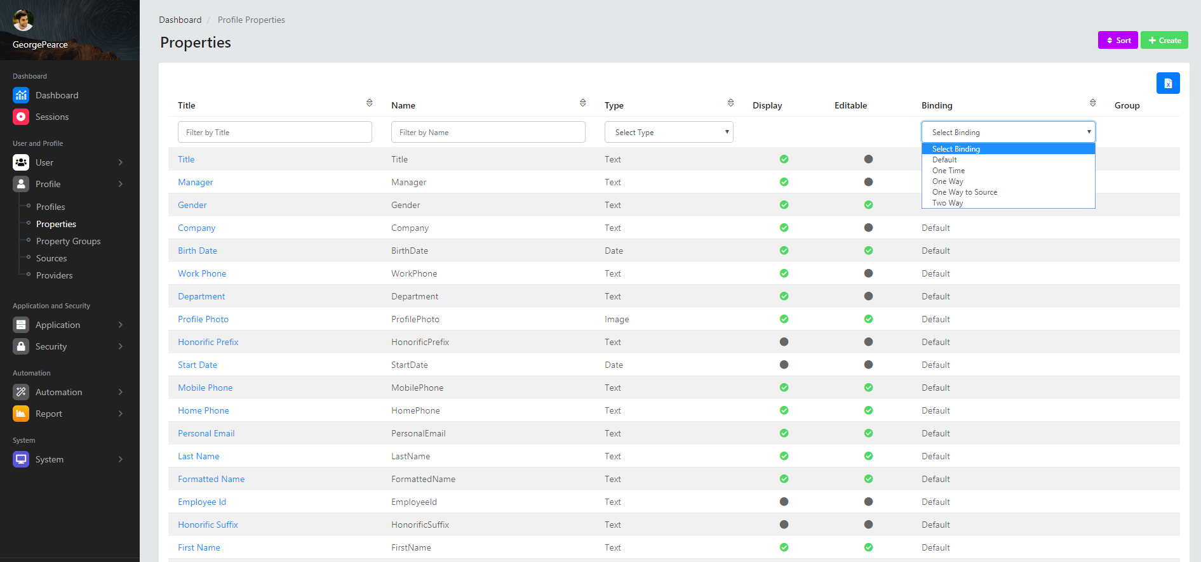Go to Sources submenu item

(x=51, y=258)
